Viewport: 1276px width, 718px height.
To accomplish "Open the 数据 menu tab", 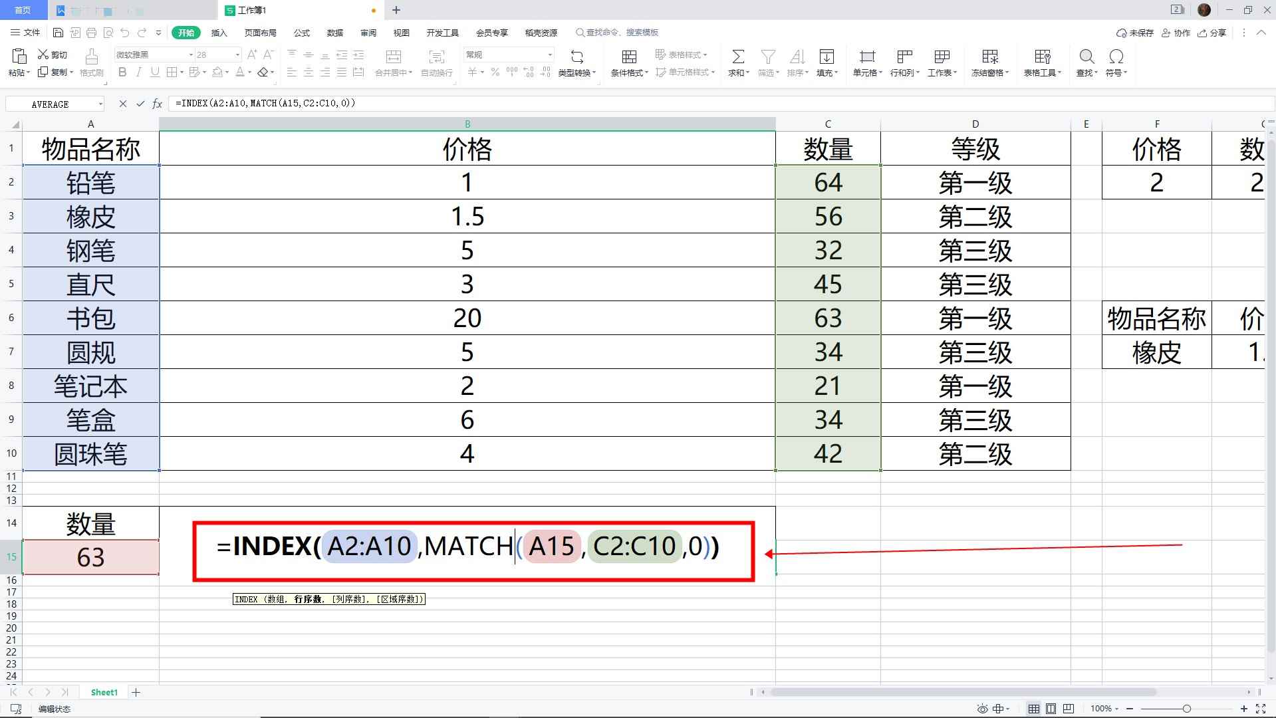I will click(334, 32).
